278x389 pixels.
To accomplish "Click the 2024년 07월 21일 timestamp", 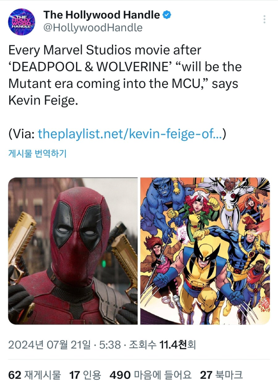I will (x=50, y=345).
